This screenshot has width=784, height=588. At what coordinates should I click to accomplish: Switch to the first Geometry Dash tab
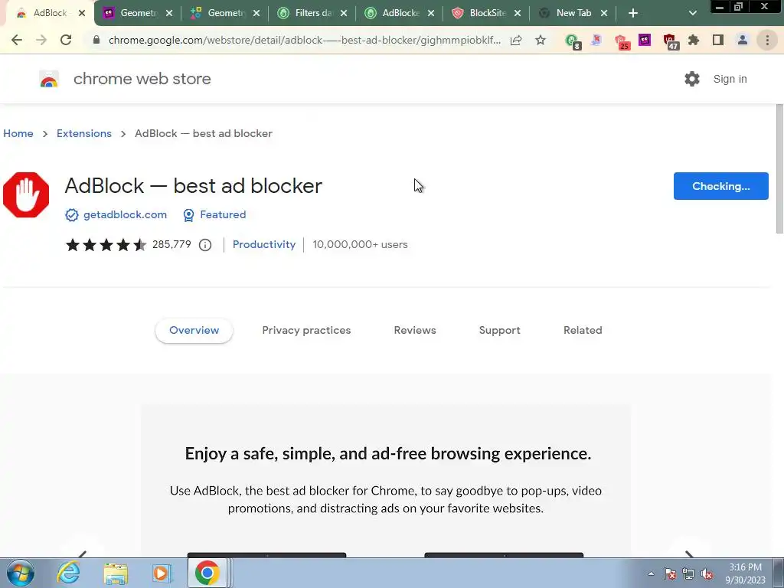pos(138,13)
